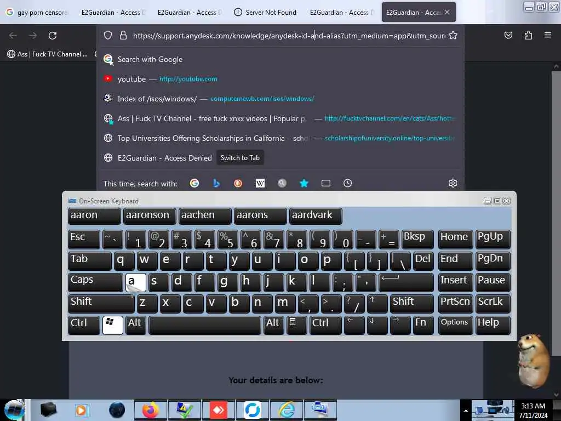Select the 'Index of /isos/windows/' suggestion
Screen dimensions: 561x421
(x=280, y=99)
